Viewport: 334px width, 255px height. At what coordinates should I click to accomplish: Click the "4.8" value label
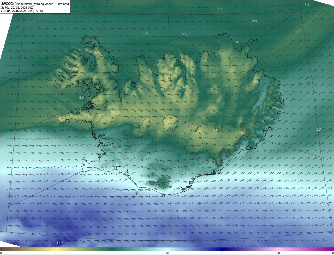[254, 21]
